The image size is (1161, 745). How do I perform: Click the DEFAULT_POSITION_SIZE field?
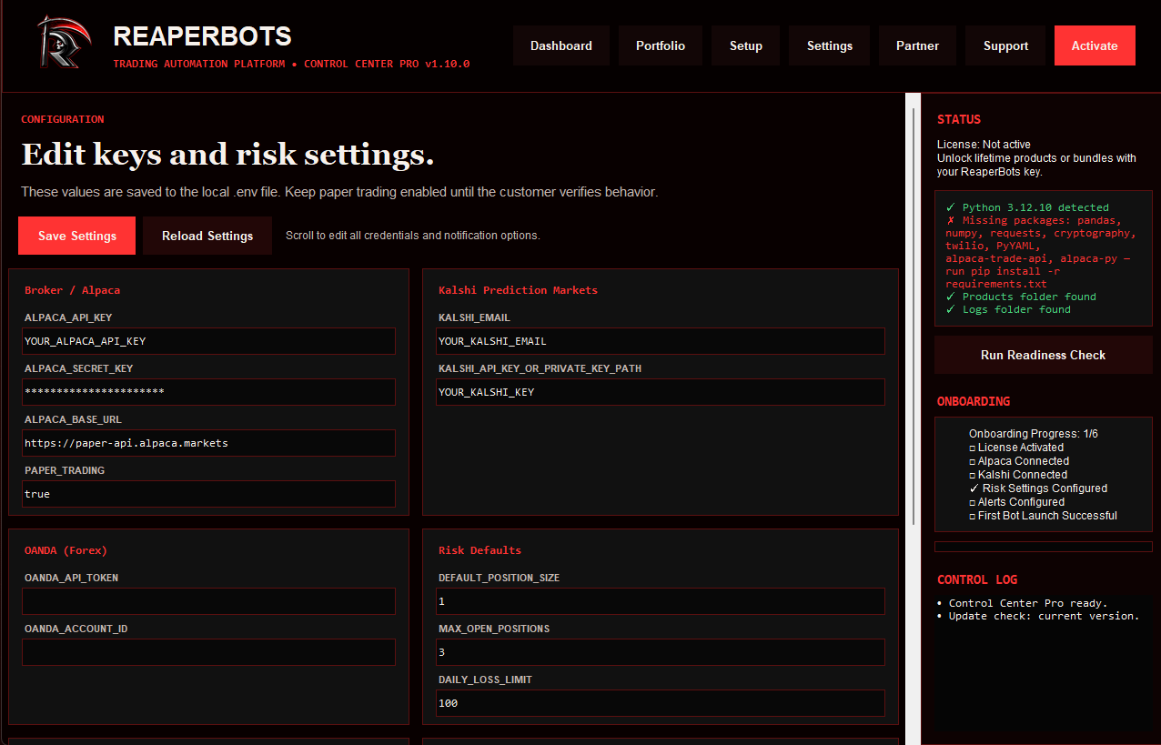click(661, 601)
